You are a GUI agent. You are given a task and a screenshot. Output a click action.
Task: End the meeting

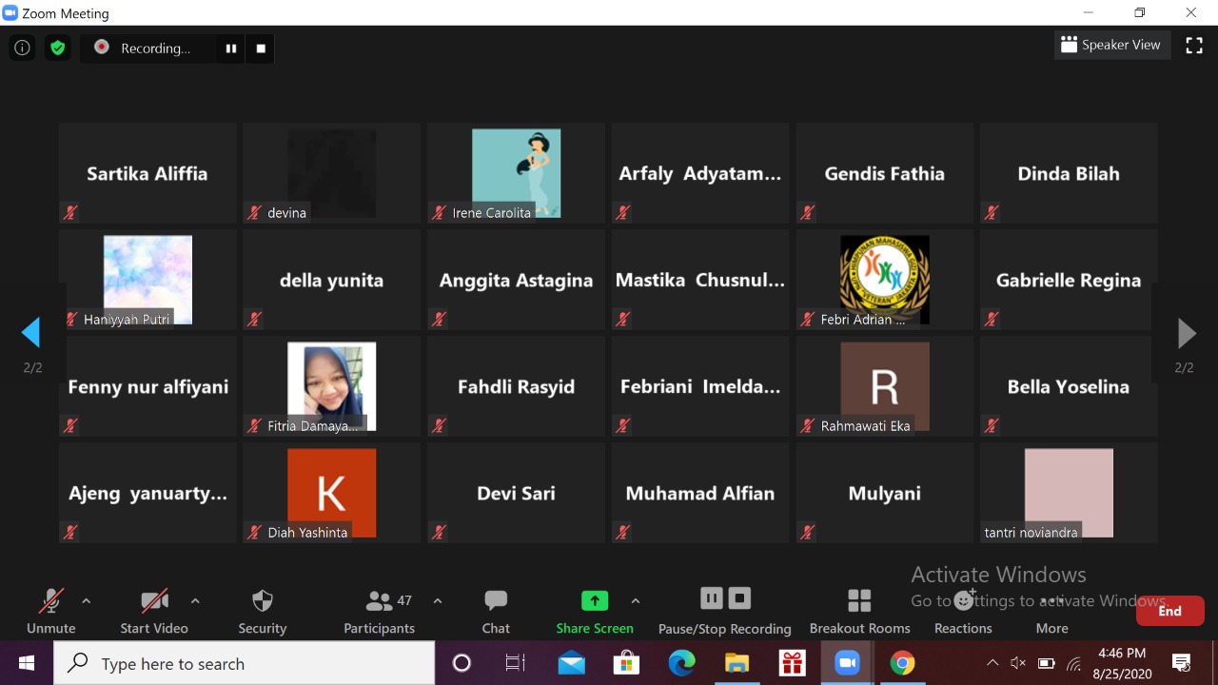click(1169, 611)
